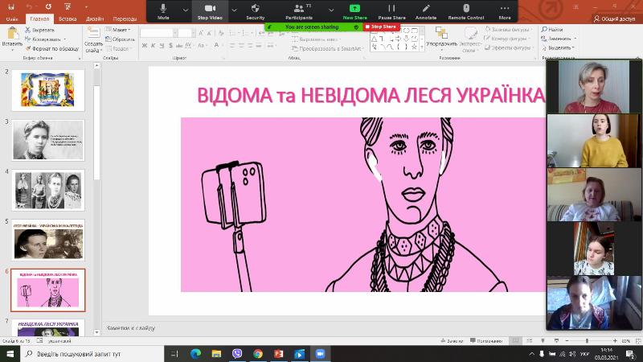Open the Дизайн ribbon tab

pyautogui.click(x=95, y=18)
